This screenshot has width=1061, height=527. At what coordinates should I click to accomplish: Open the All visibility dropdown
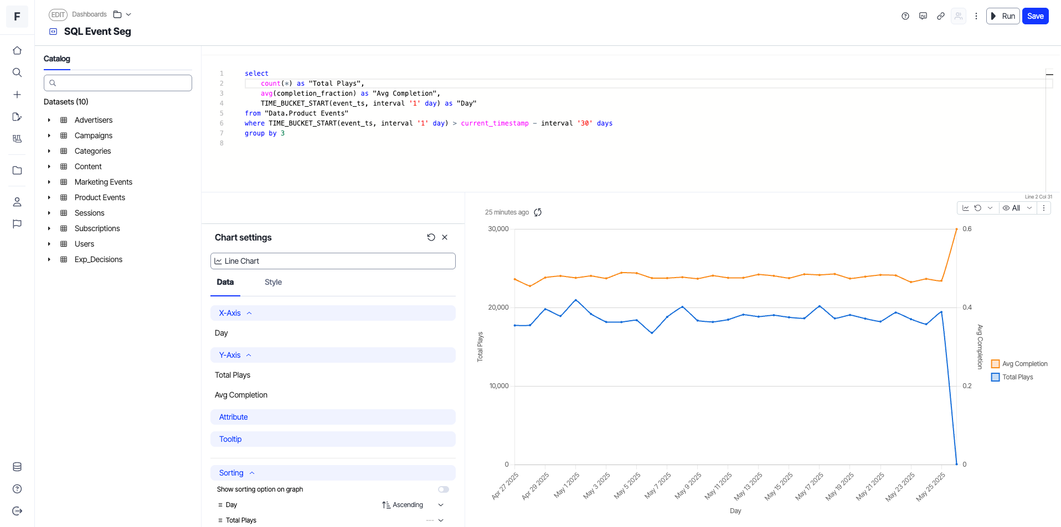click(1017, 208)
